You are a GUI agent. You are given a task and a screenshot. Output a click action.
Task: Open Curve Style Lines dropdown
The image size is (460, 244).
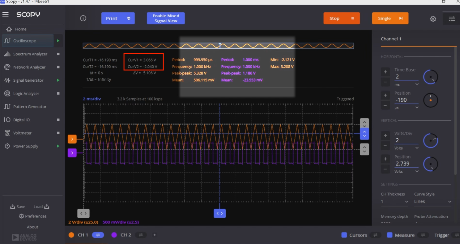coord(433,201)
